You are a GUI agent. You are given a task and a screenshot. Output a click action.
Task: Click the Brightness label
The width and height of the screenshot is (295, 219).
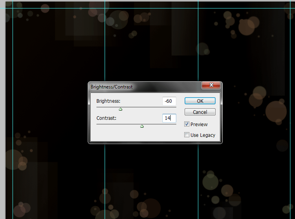click(x=108, y=101)
